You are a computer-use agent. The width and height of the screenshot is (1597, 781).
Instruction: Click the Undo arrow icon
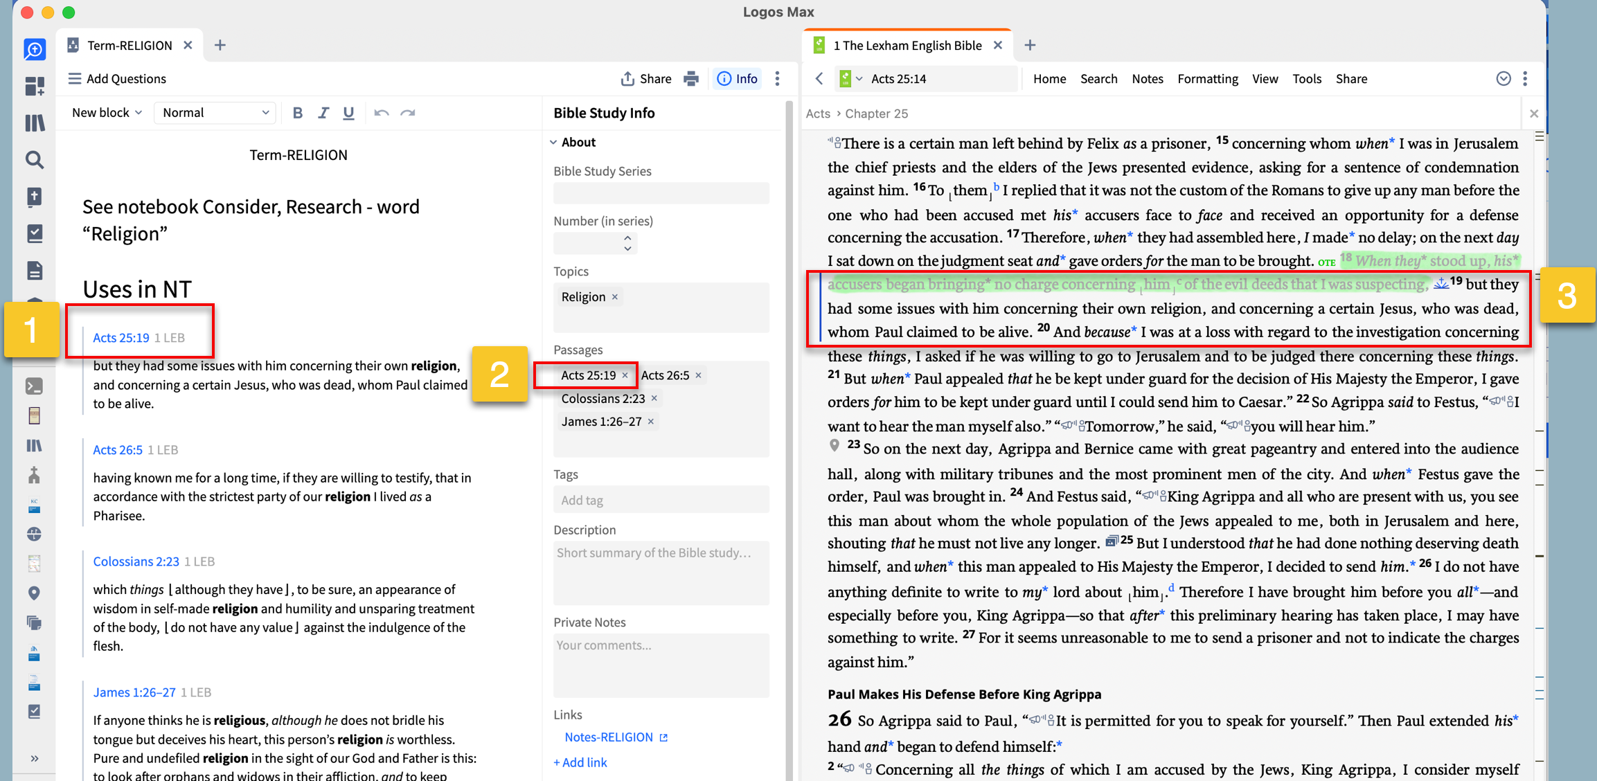coord(381,113)
